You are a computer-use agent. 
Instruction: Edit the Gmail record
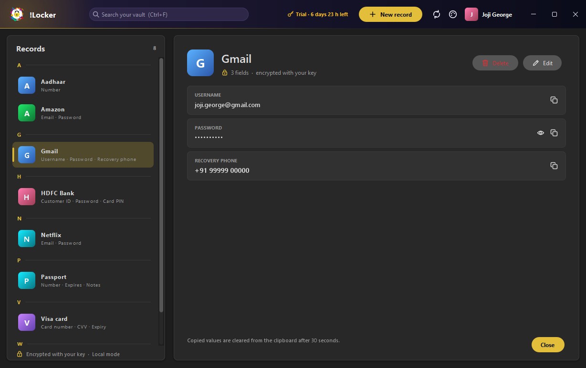[x=542, y=63]
